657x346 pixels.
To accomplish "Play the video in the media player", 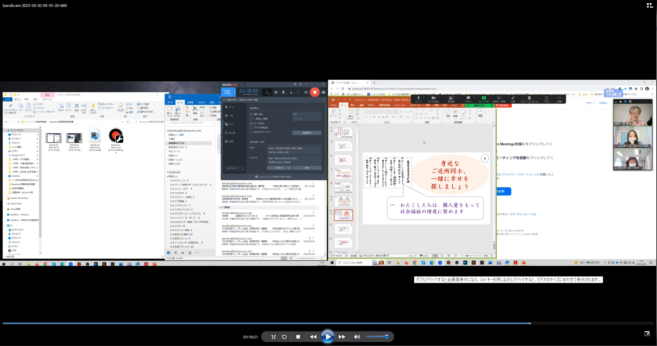I will 327,337.
